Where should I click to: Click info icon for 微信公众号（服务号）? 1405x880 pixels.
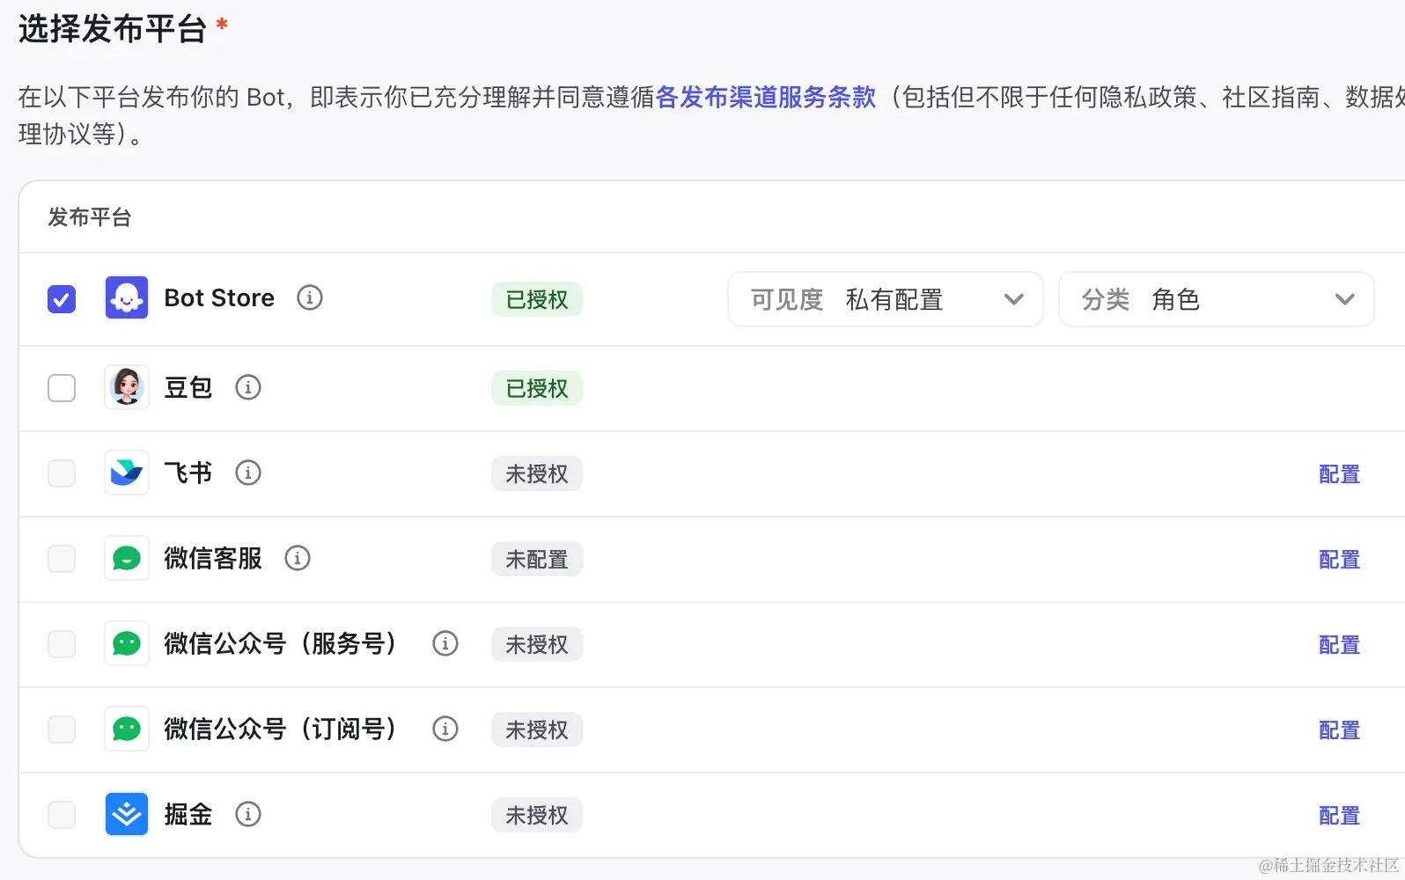(445, 643)
